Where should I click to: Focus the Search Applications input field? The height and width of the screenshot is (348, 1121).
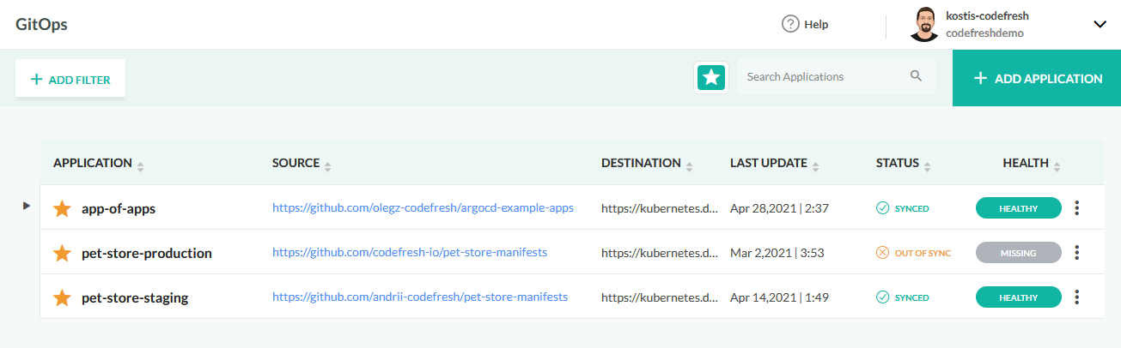820,76
